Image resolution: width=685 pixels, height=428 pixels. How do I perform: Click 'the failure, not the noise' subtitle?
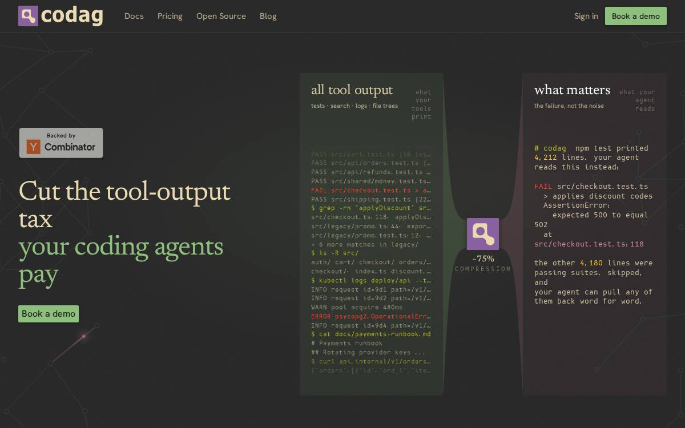[x=569, y=106]
